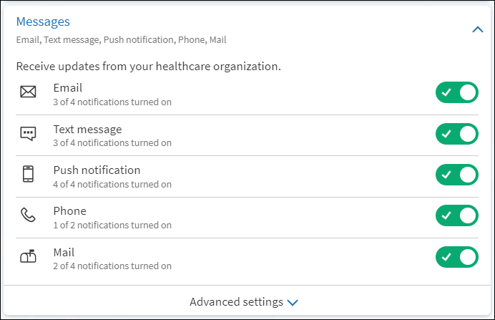Click the Phone row label
Screen dimensions: 495x320
click(69, 210)
